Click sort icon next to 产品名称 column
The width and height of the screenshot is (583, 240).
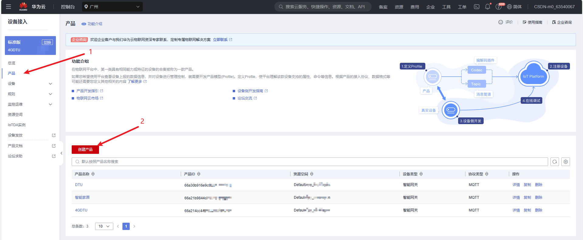(x=93, y=174)
